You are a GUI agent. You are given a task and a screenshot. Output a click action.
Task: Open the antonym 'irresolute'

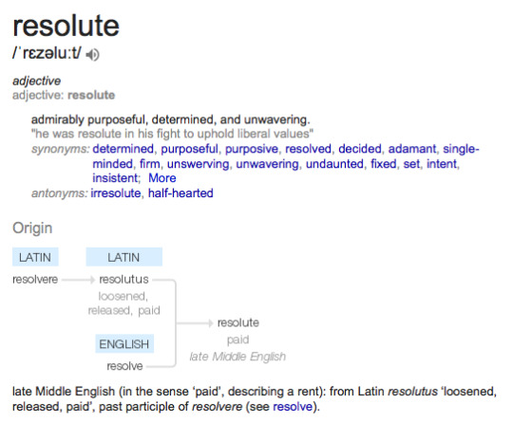pos(116,193)
